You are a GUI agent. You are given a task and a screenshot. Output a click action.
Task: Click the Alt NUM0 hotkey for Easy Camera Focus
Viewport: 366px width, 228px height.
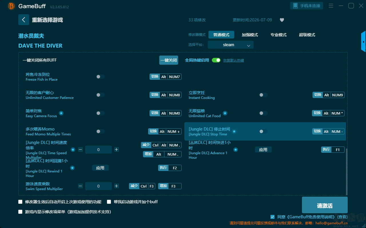(166, 113)
